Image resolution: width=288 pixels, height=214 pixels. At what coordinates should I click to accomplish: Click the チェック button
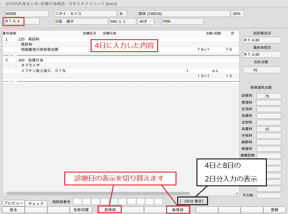click(36, 203)
